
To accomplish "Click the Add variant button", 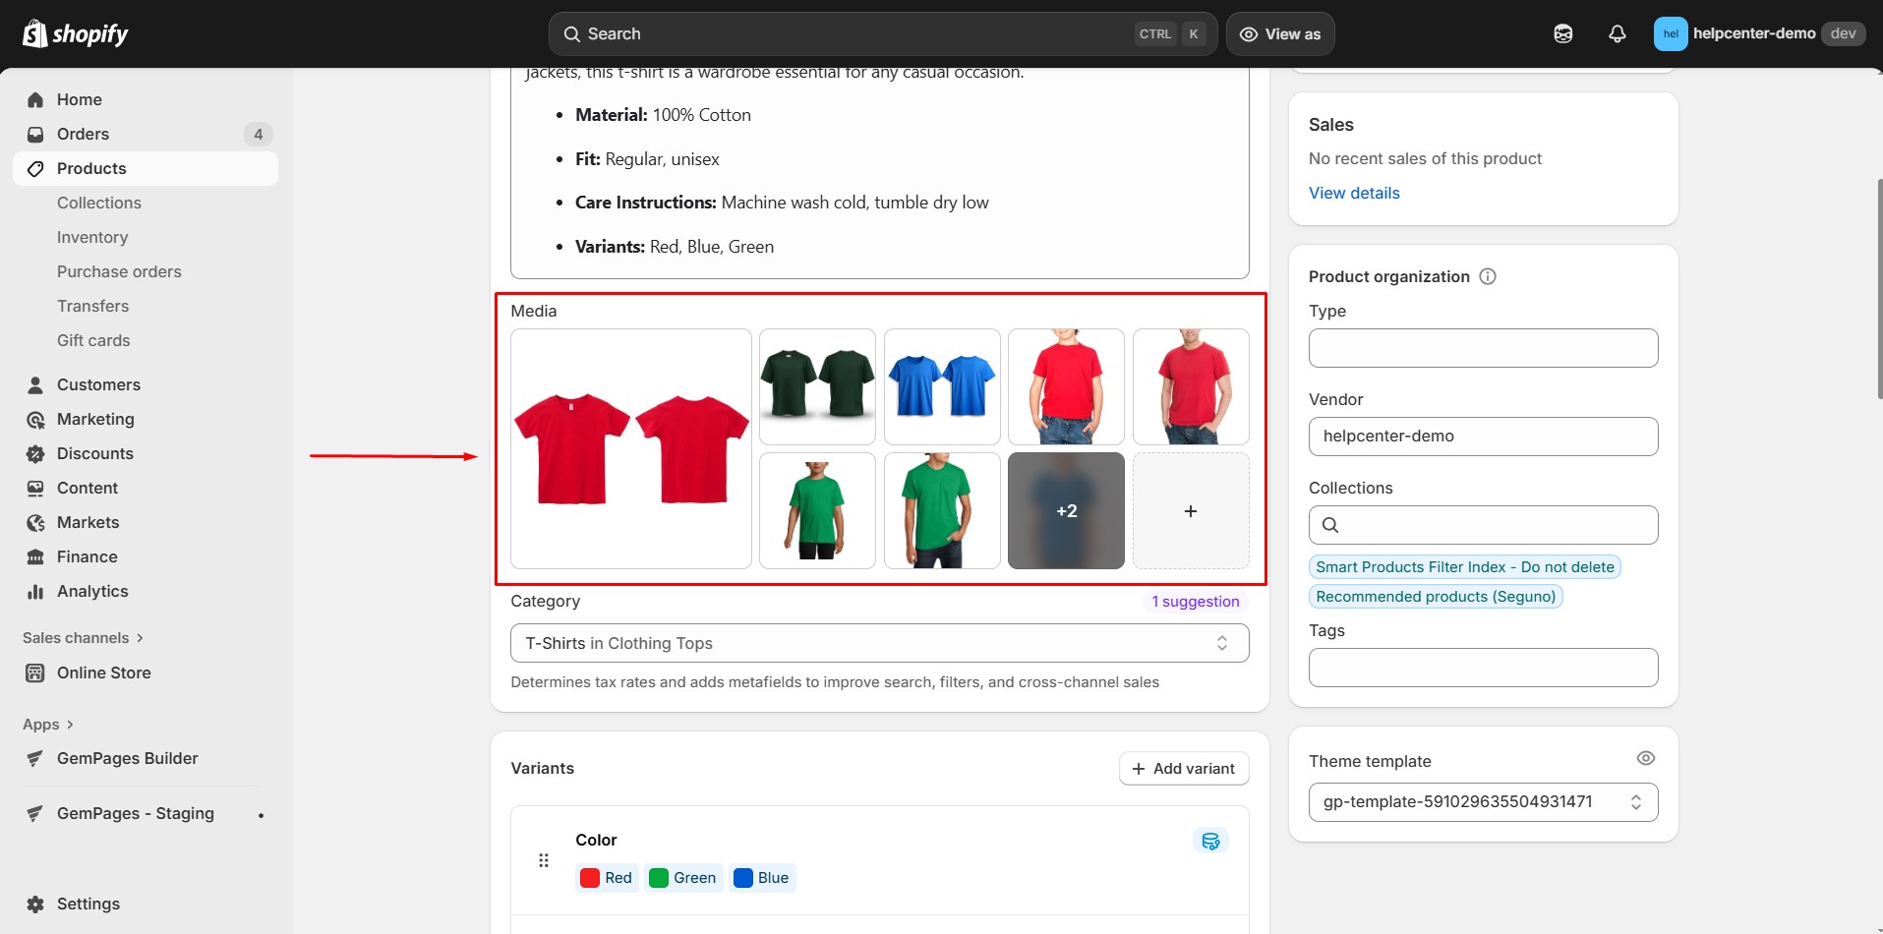I will pyautogui.click(x=1183, y=769).
